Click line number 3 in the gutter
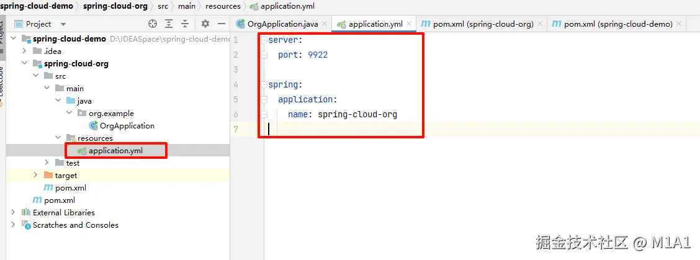This screenshot has height=260, width=700. [236, 69]
